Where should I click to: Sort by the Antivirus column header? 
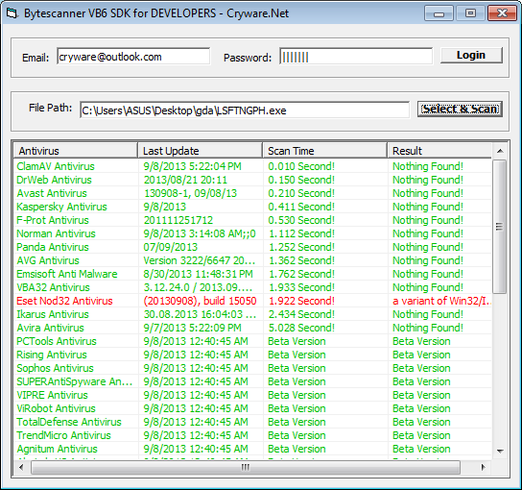point(76,151)
